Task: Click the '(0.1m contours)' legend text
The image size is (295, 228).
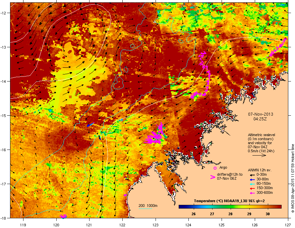Action: click(x=260, y=139)
